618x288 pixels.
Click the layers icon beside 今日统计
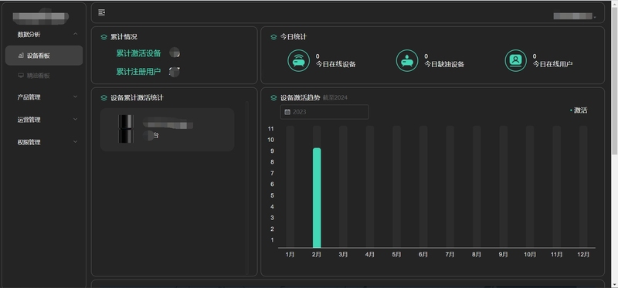(273, 37)
